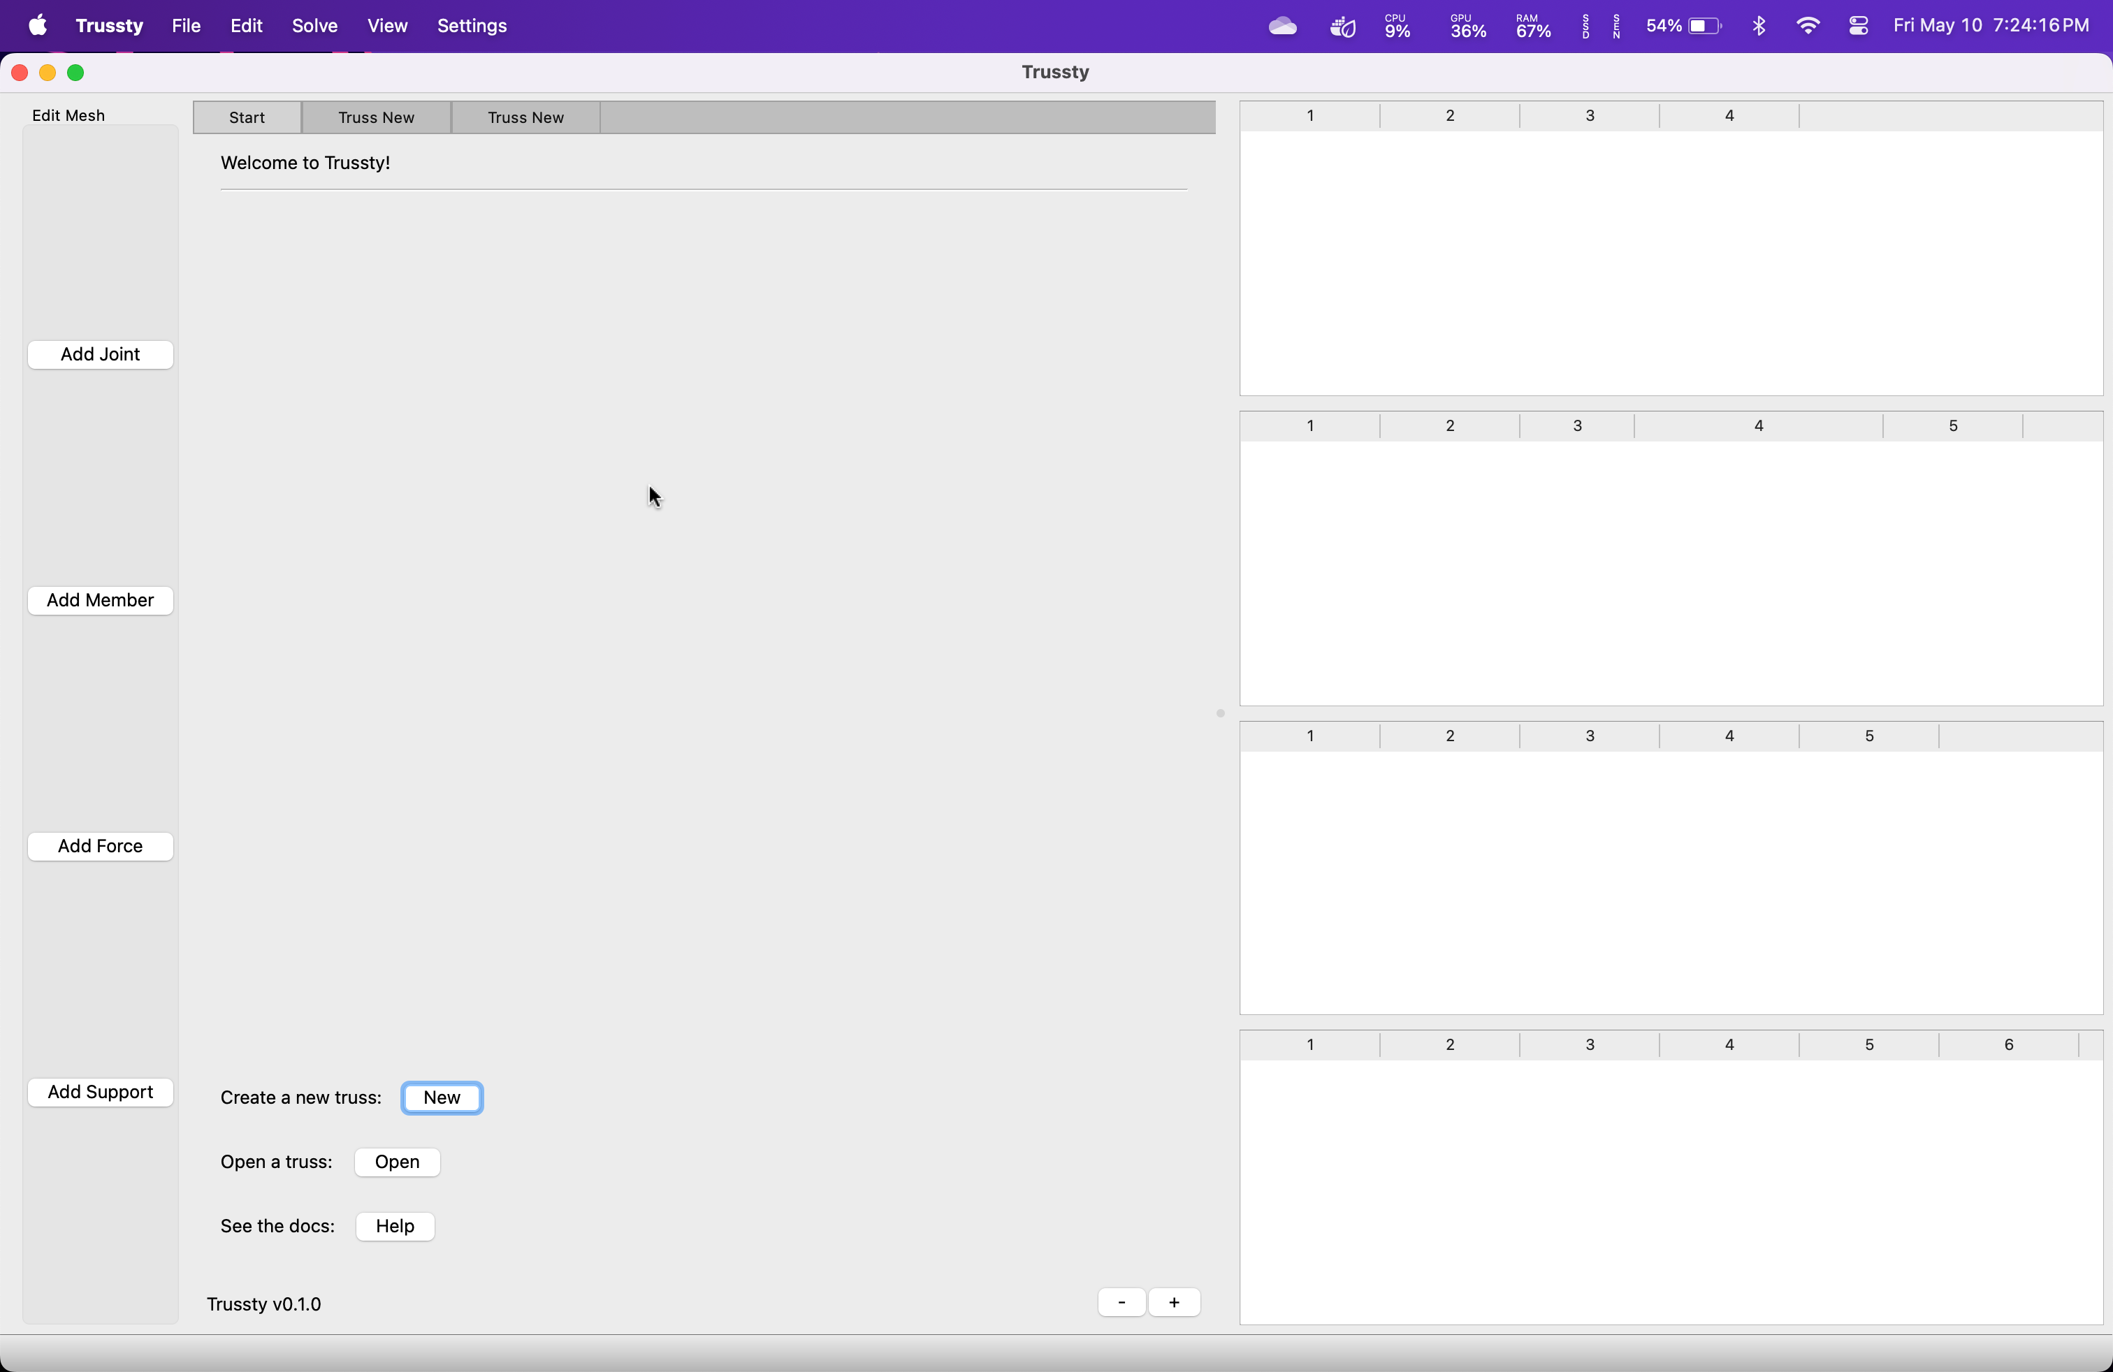Viewport: 2113px width, 1372px height.
Task: Create a new truss with the New button
Action: (x=442, y=1097)
